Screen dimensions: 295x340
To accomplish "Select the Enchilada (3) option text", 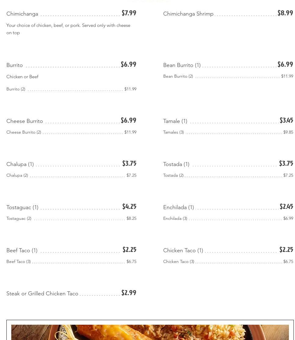I will [175, 218].
